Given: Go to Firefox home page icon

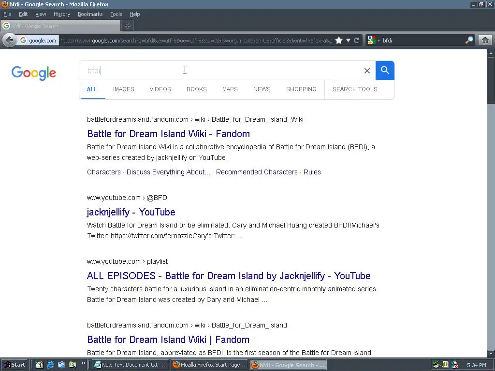Looking at the screenshot, I should click(x=485, y=41).
